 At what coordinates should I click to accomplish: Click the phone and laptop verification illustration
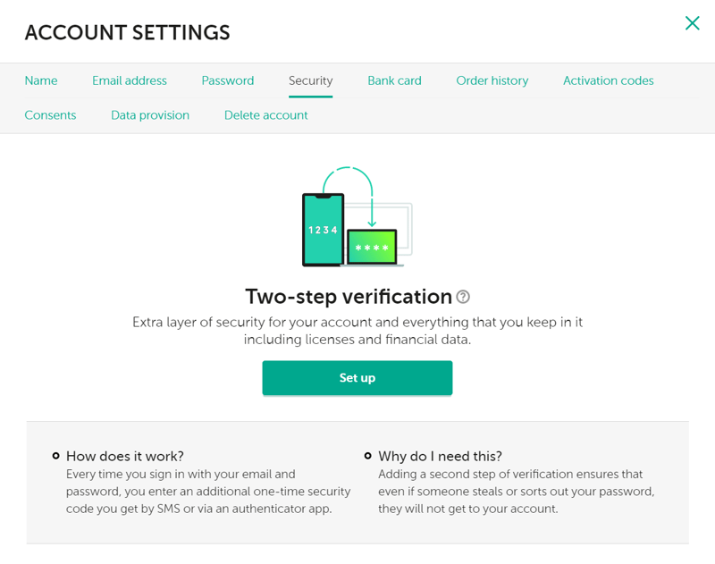[357, 218]
